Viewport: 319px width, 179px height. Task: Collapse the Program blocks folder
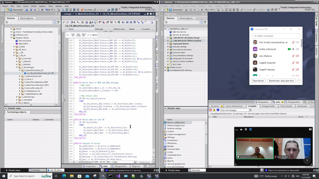[11, 38]
